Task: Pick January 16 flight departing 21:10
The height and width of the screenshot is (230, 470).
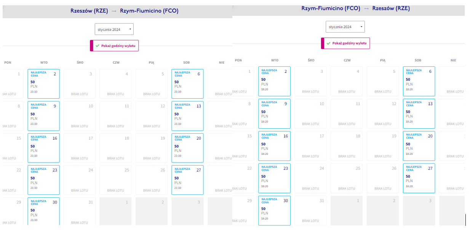Action: pyautogui.click(x=44, y=148)
